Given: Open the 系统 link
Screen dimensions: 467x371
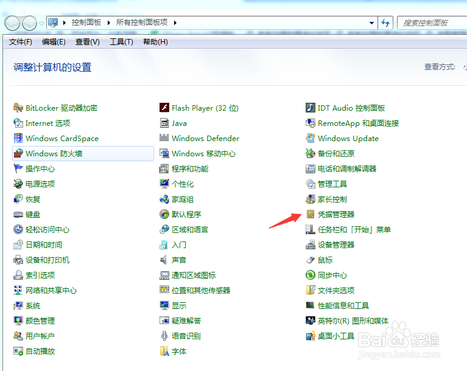Looking at the screenshot, I should point(33,305).
